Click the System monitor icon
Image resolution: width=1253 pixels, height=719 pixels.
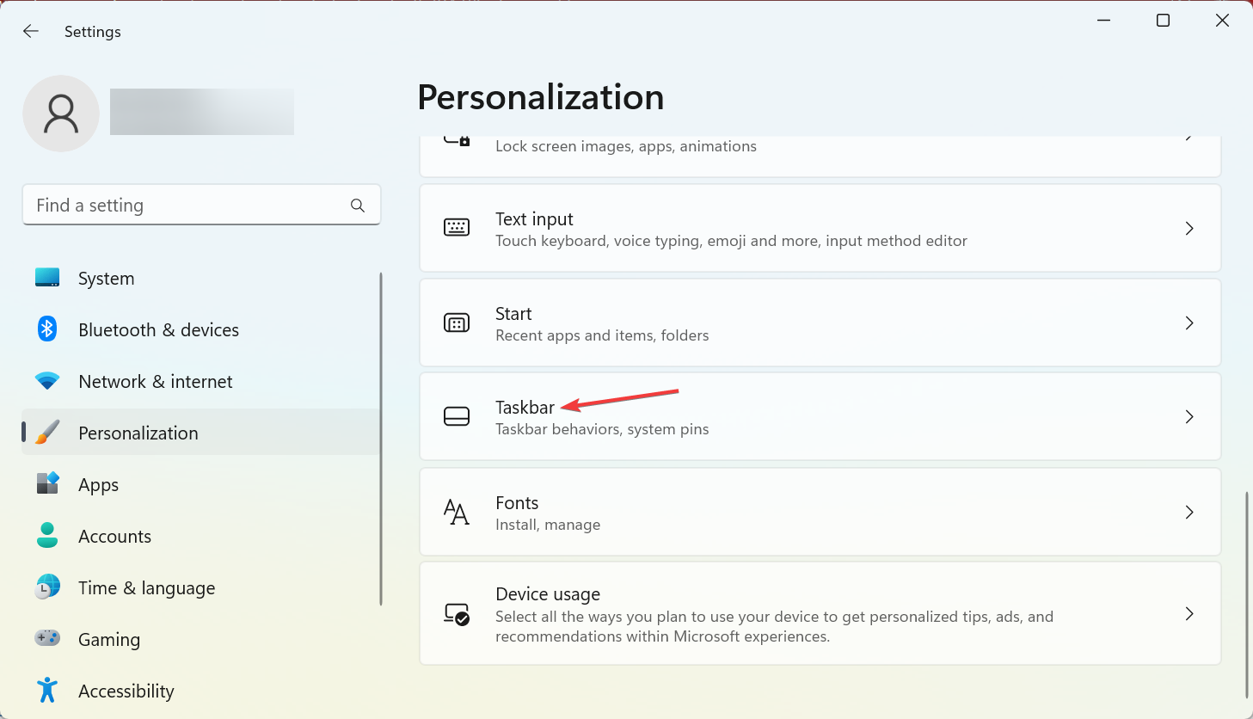pyautogui.click(x=47, y=278)
